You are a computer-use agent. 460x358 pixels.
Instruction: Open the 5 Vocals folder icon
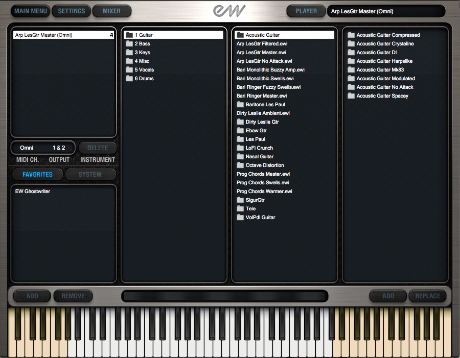[x=129, y=70]
